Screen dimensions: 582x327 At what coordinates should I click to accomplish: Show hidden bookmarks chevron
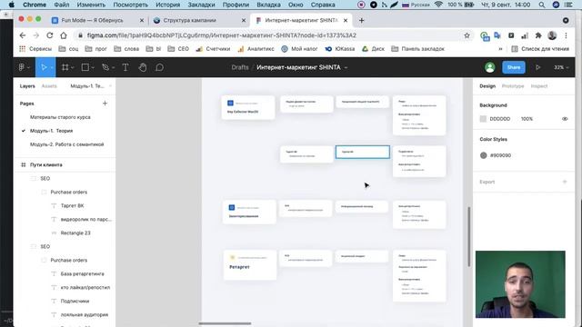[500, 48]
